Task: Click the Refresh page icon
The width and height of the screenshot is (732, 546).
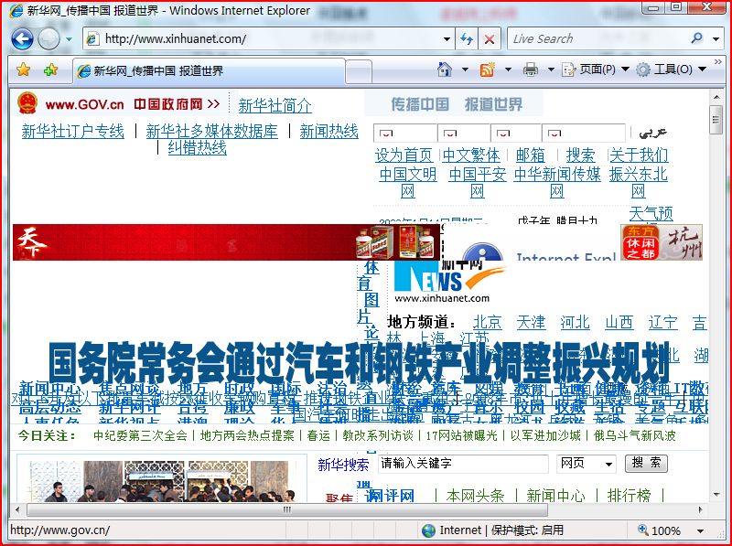Action: tap(467, 38)
